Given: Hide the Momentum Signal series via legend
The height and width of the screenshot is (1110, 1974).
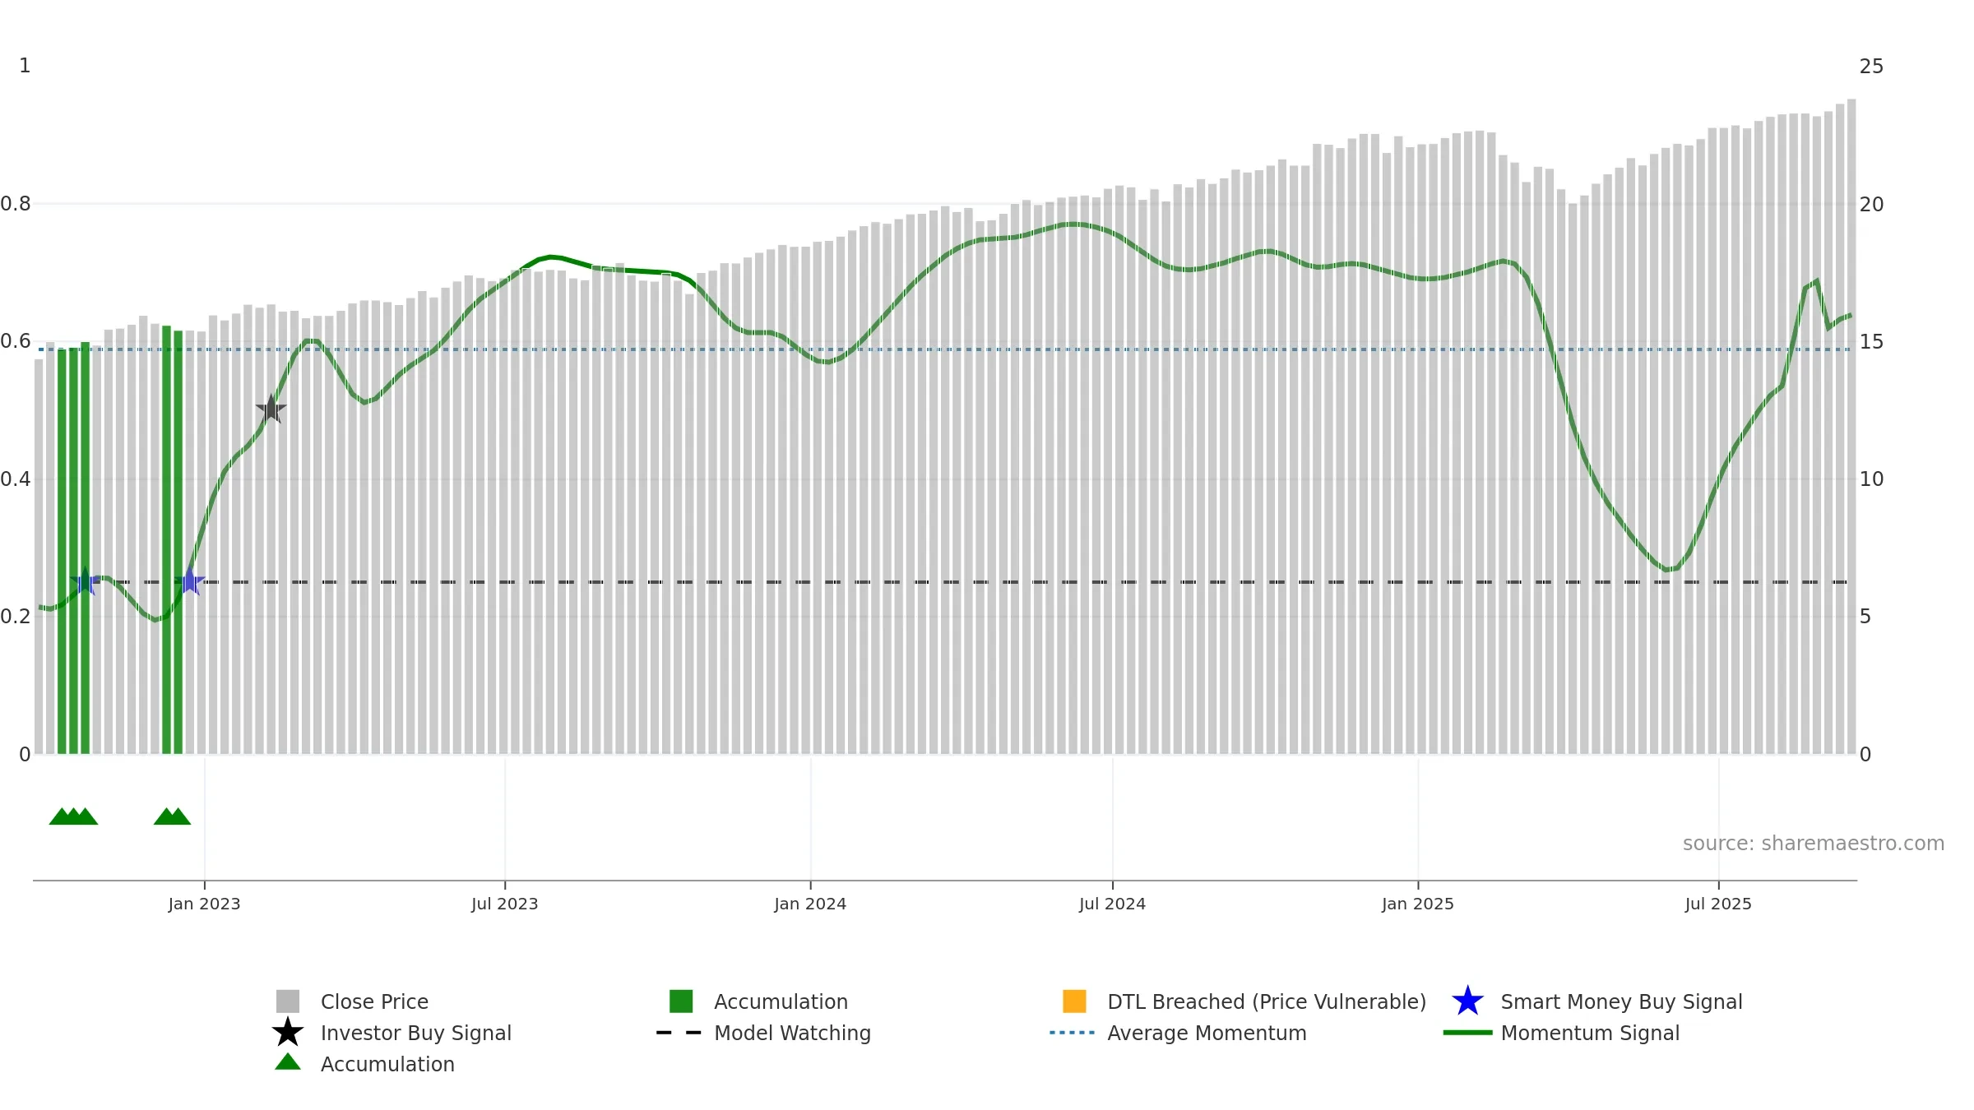Looking at the screenshot, I should click(1590, 1033).
